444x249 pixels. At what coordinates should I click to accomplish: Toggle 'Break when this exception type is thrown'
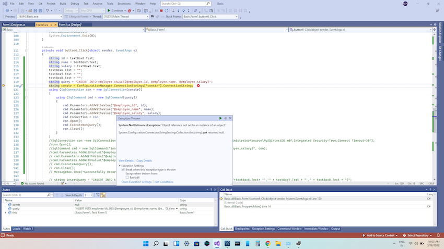click(123, 170)
